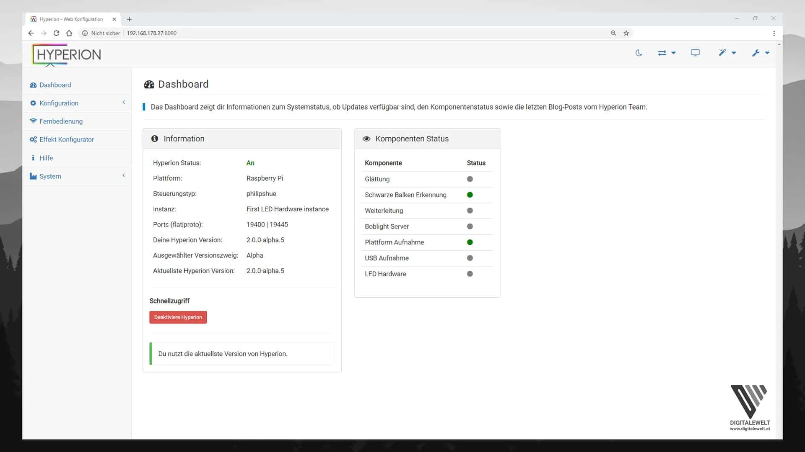Open the magic wand wizard dropdown
This screenshot has width=805, height=452.
coord(727,53)
